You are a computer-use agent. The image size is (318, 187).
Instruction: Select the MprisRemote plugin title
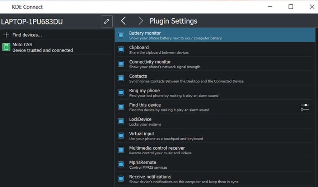pos(142,163)
